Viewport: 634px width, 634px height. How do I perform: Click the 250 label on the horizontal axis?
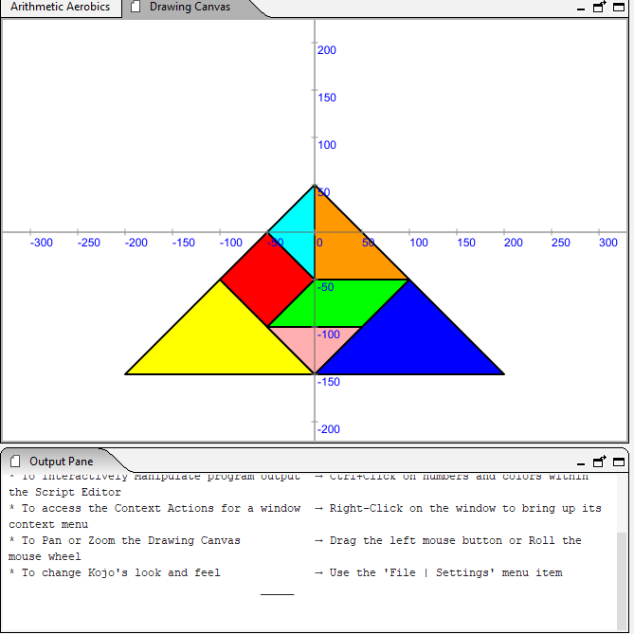coord(560,243)
